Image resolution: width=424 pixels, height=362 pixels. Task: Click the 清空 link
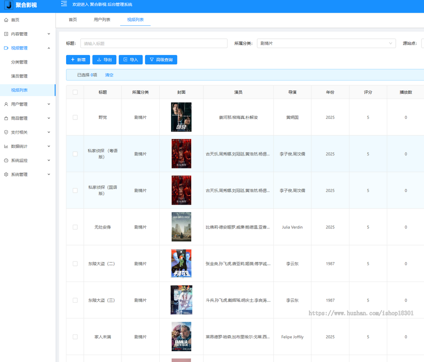point(109,75)
